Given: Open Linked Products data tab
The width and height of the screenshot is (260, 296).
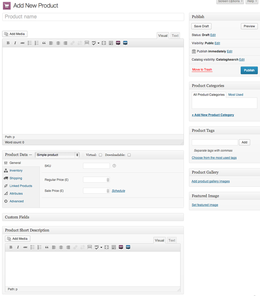Looking at the screenshot, I should [x=21, y=186].
